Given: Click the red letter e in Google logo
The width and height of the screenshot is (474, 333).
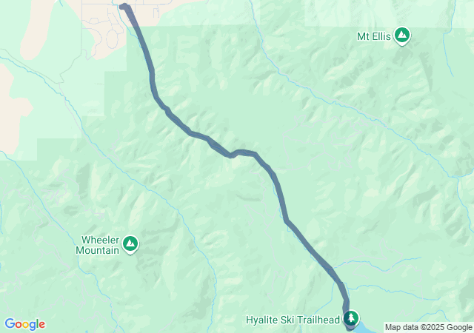Looking at the screenshot, I should coord(42,325).
